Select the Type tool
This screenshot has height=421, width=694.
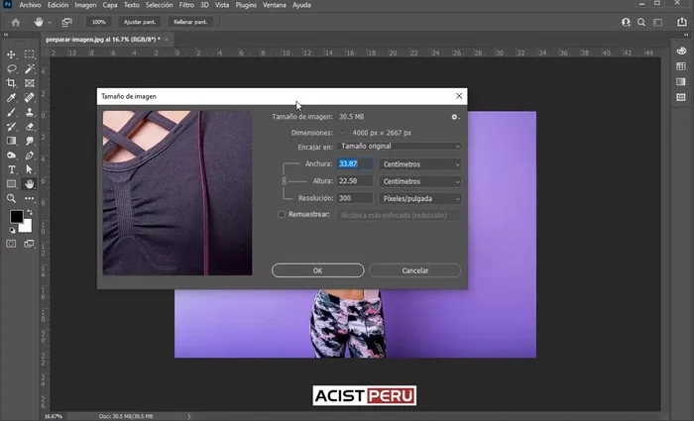click(11, 169)
